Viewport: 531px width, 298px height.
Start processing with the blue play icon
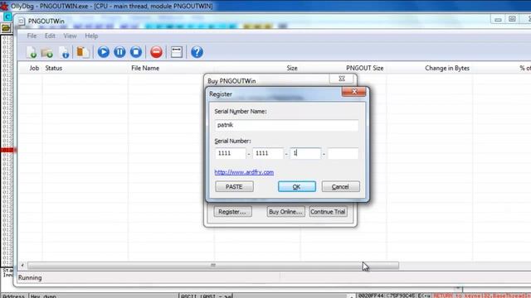[103, 52]
